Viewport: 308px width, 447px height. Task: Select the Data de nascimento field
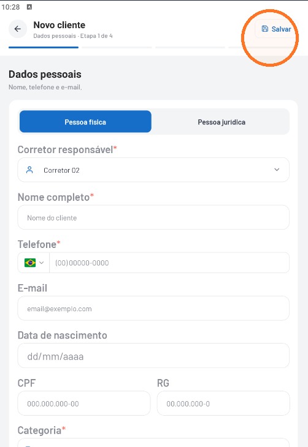pos(153,356)
